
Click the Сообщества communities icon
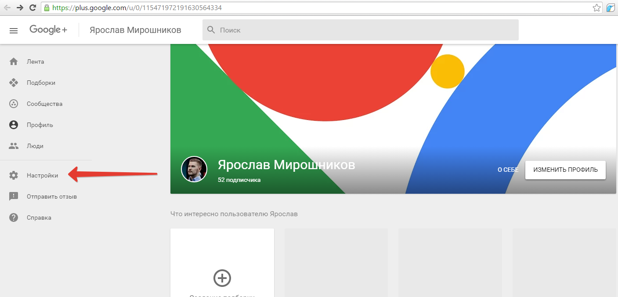pyautogui.click(x=14, y=104)
